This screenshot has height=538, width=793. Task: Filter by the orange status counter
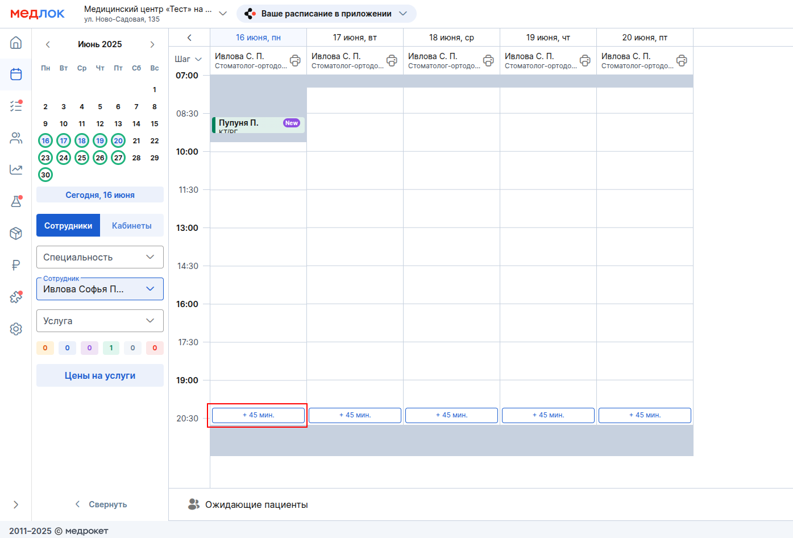click(x=45, y=348)
